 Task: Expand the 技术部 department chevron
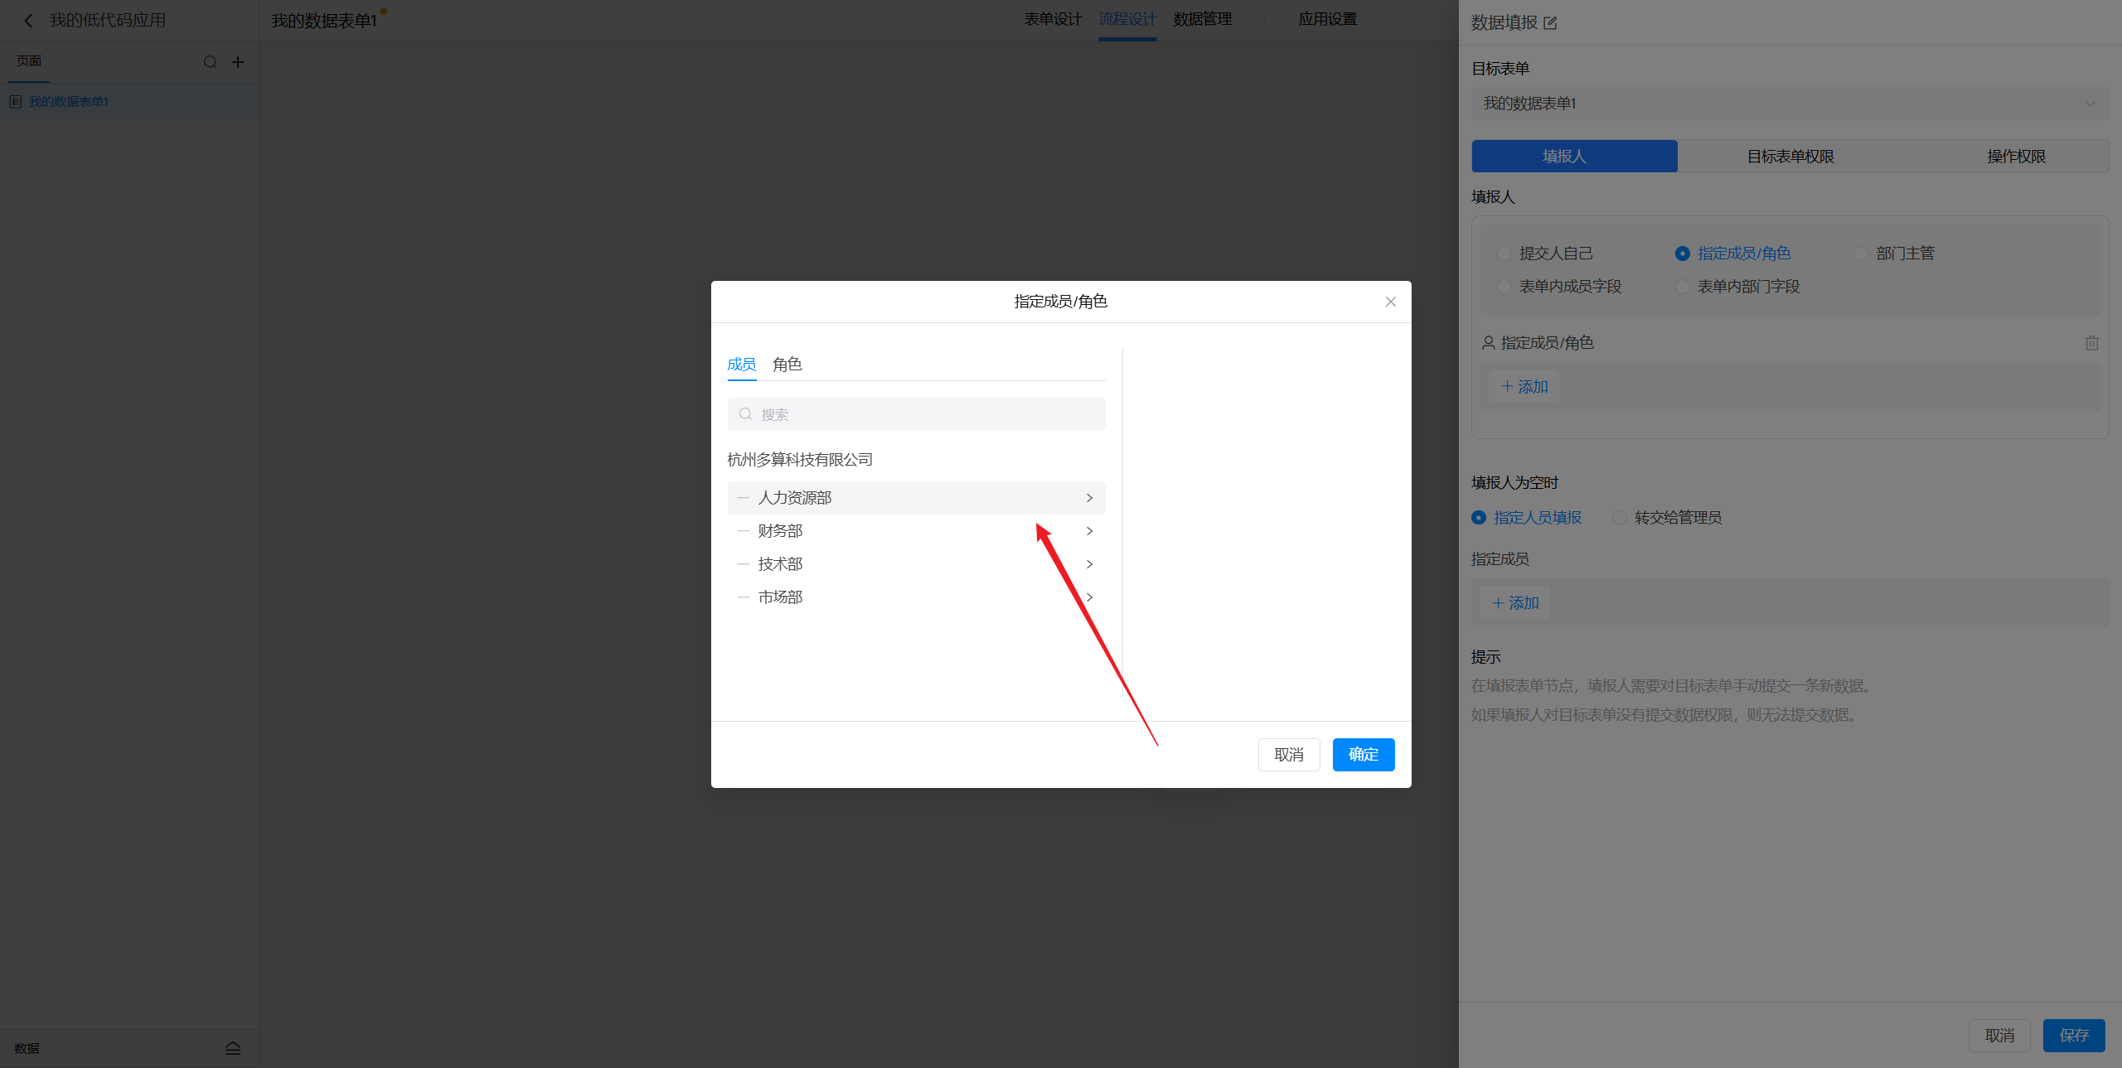pyautogui.click(x=1089, y=564)
